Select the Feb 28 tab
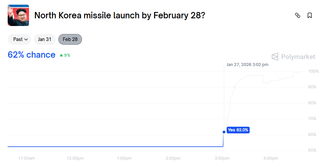This screenshot has width=321, height=167. [x=70, y=39]
